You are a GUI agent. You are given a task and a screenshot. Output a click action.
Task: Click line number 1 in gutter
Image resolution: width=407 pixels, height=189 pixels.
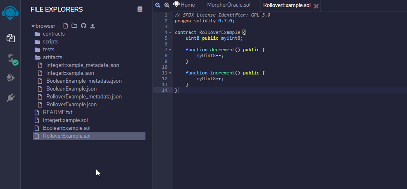pos(166,15)
